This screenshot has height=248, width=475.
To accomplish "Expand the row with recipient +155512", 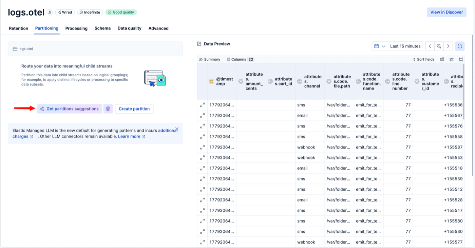I will pyautogui.click(x=202, y=189).
